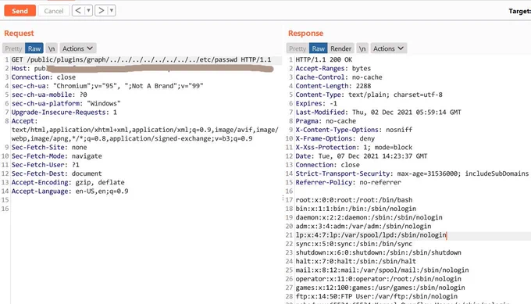Click the 'X-Frame-Options: deny' header
Viewport: 531px width, 304px height.
[335, 138]
